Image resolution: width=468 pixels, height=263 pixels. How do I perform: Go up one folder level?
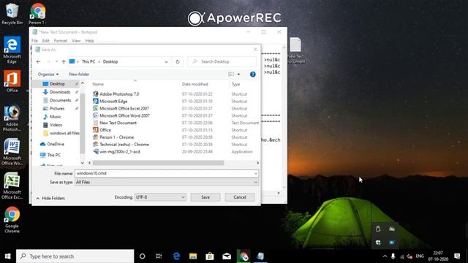(64, 61)
